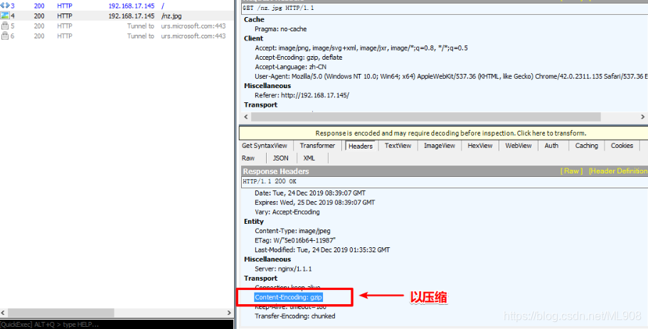Switch to the HexView tab
Image resolution: width=648 pixels, height=329 pixels.
coord(480,146)
